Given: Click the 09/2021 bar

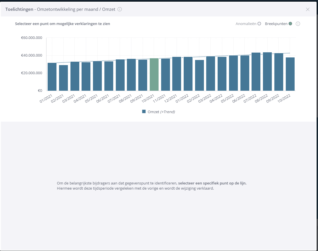Looking at the screenshot, I should point(143,75).
